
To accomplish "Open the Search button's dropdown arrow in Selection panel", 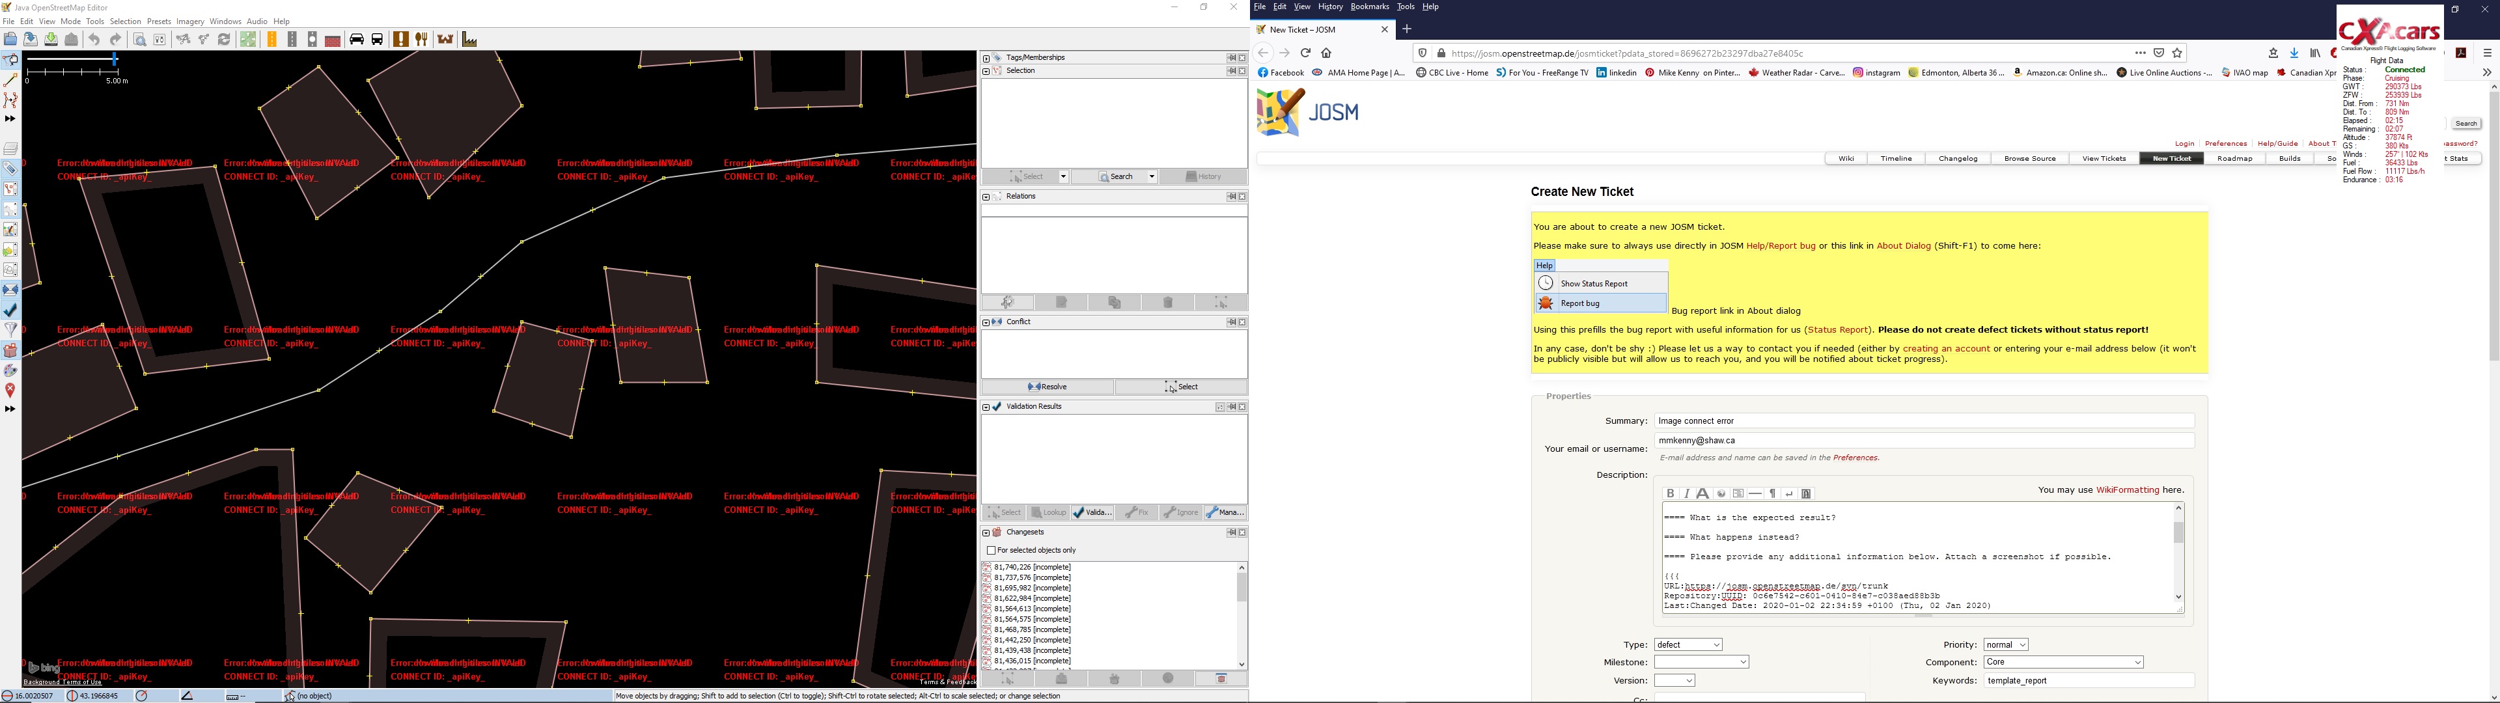I will [x=1152, y=176].
